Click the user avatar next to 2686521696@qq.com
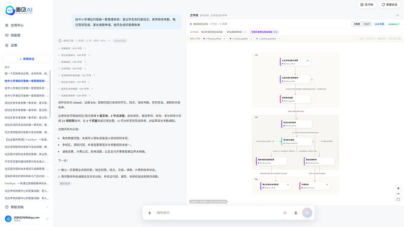 [8, 219]
